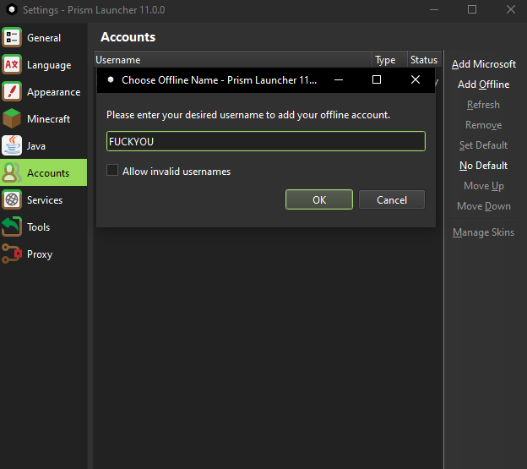Select the Language page icon
Viewport: 527px width, 469px height.
tap(12, 64)
